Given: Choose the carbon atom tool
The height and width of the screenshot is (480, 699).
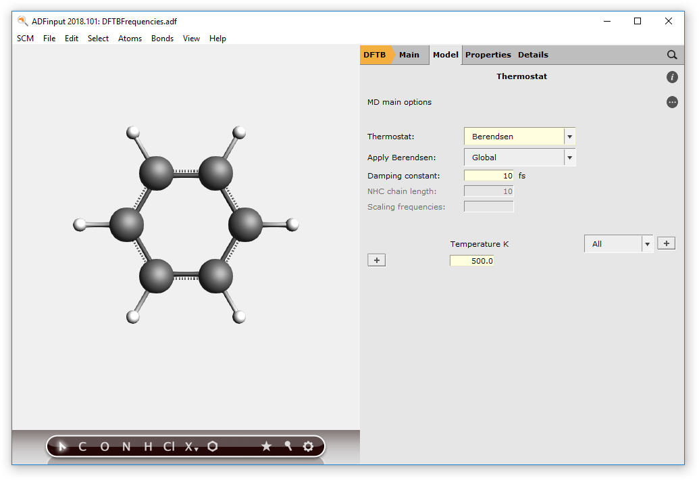Looking at the screenshot, I should click(x=82, y=447).
